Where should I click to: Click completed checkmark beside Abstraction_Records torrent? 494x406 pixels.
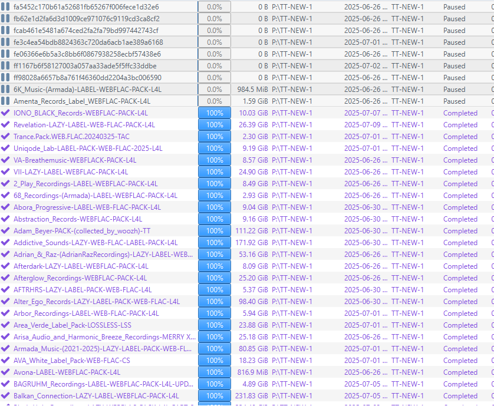point(5,219)
